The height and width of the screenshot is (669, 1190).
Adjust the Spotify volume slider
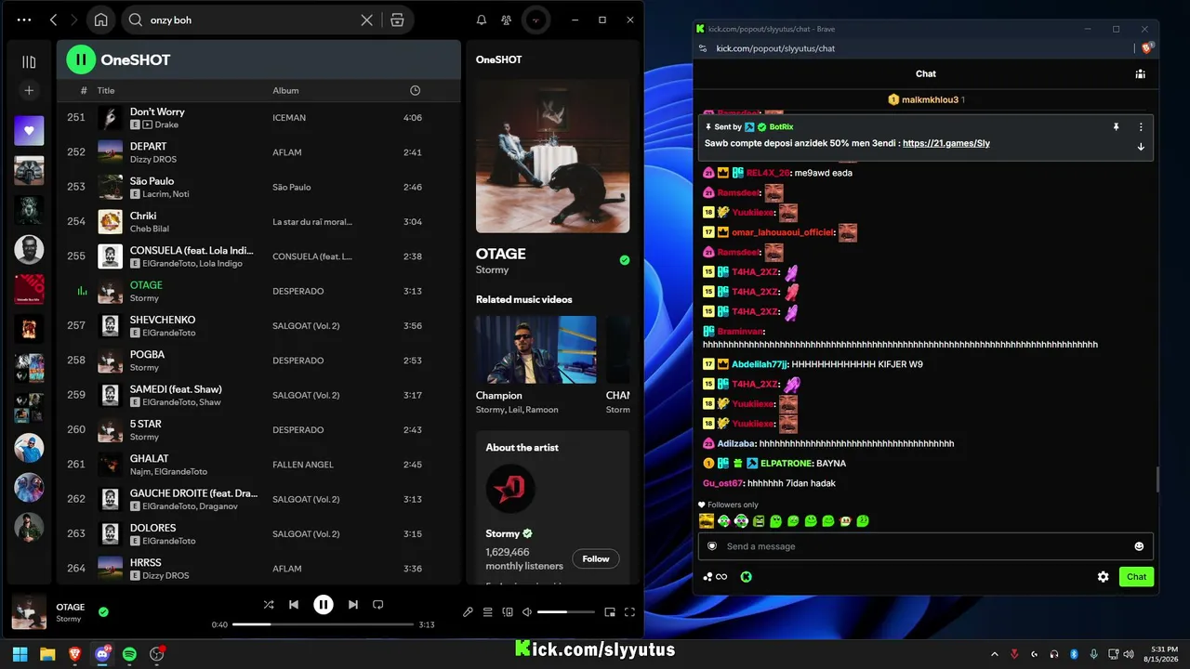pos(565,612)
